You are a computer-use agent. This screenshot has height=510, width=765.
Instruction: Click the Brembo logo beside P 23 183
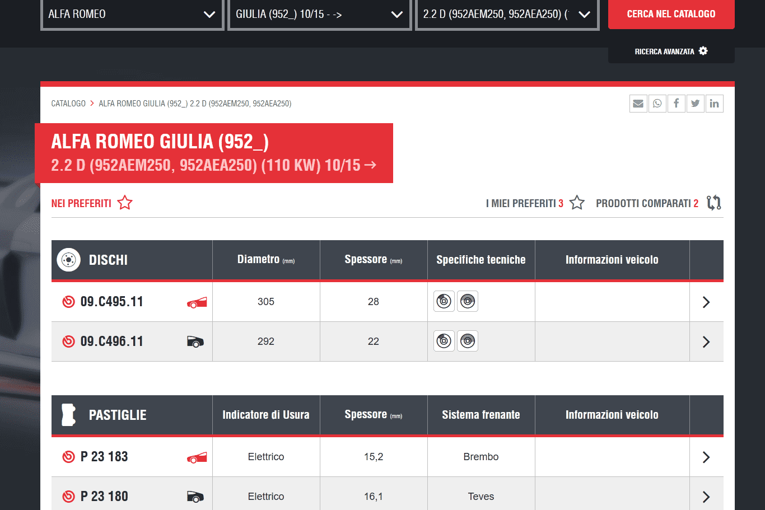click(68, 457)
